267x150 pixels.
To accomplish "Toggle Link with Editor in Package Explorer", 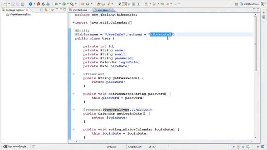I will tap(46, 10).
